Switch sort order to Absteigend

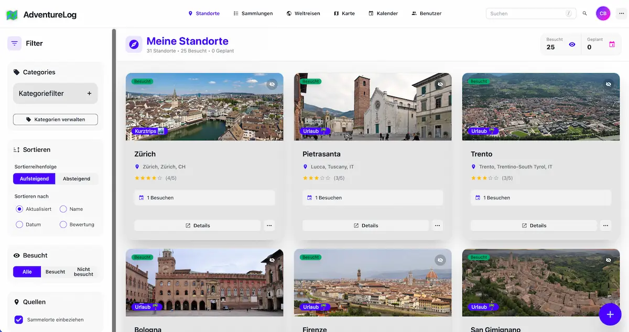(x=77, y=178)
